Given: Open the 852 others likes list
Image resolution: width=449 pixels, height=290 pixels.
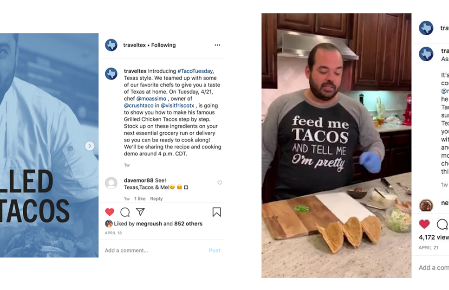Looking at the screenshot, I should click(x=188, y=224).
